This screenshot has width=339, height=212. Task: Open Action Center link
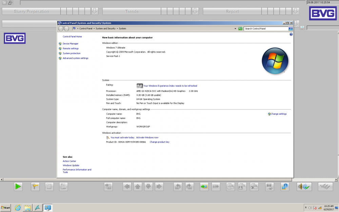[x=69, y=161]
